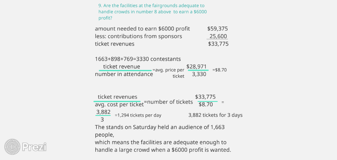Click the 'amount needed to earn $6000 profit' line
This screenshot has height=160, width=337.
point(142,29)
